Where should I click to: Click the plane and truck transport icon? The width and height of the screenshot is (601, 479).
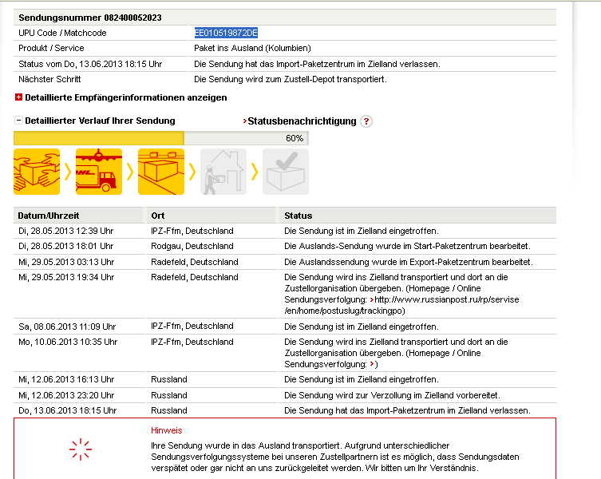(x=99, y=172)
